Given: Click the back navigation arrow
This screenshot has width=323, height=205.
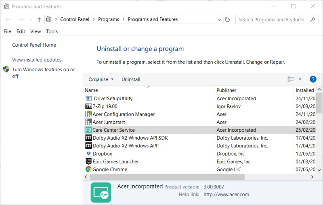Looking at the screenshot, I should [8, 20].
